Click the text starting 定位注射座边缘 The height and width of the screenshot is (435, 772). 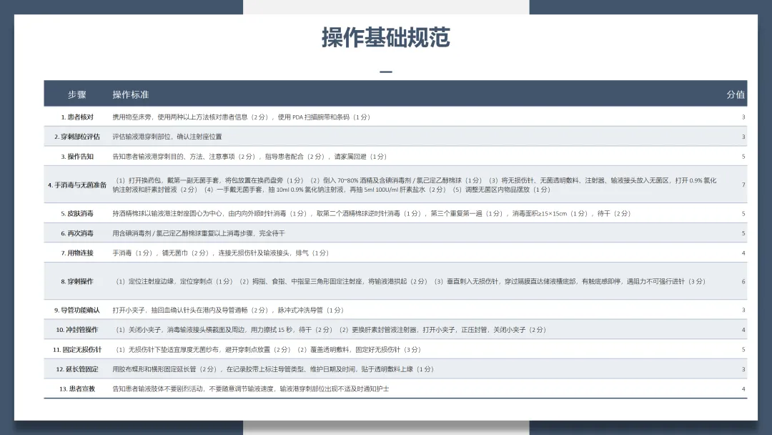(410, 282)
